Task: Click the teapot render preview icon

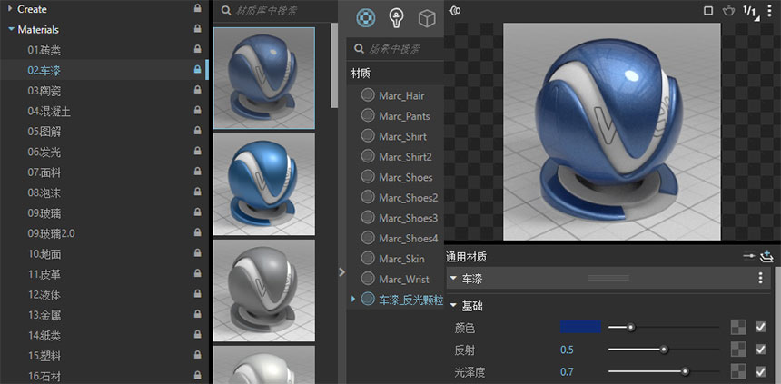Action: tap(729, 11)
